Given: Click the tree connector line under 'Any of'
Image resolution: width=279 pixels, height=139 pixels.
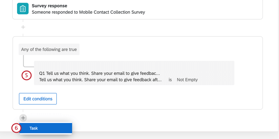Looking at the screenshot, I should (x=23, y=61).
